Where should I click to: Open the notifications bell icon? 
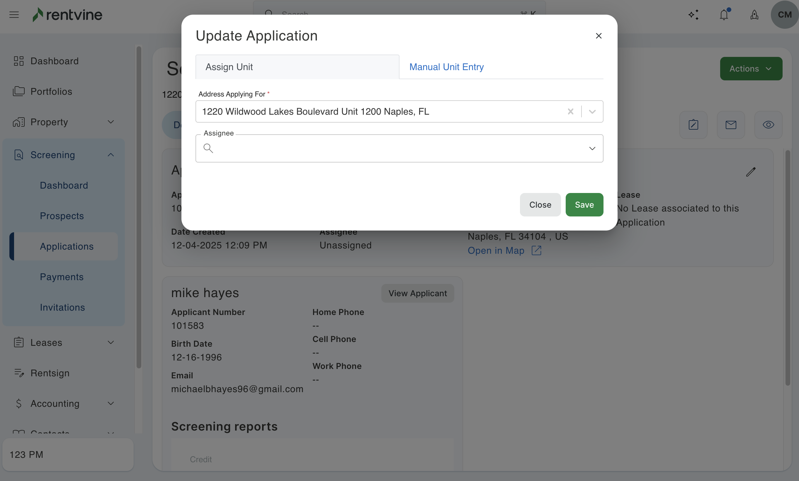(x=724, y=15)
